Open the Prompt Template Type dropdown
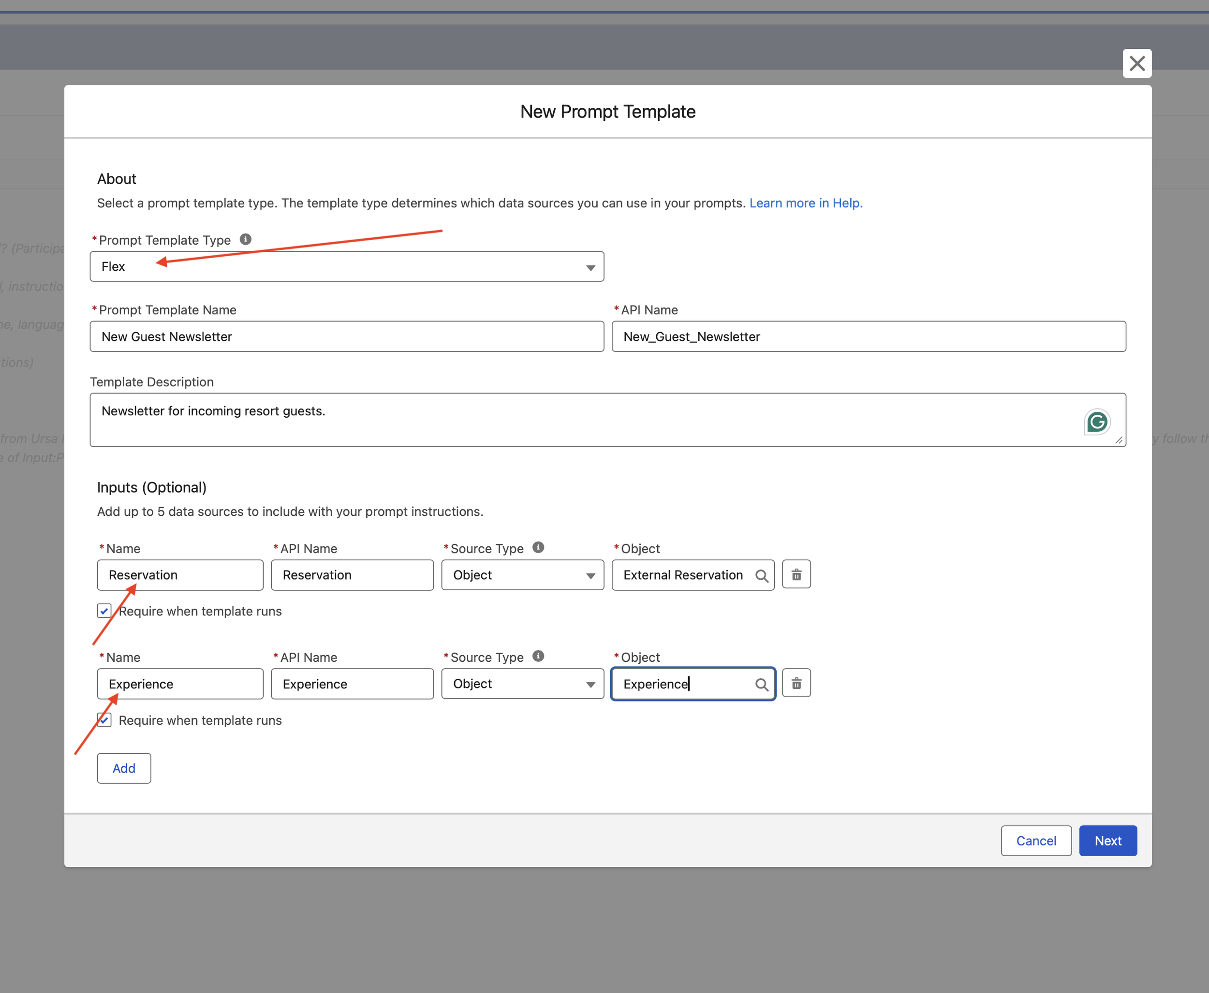The width and height of the screenshot is (1209, 993). point(347,266)
